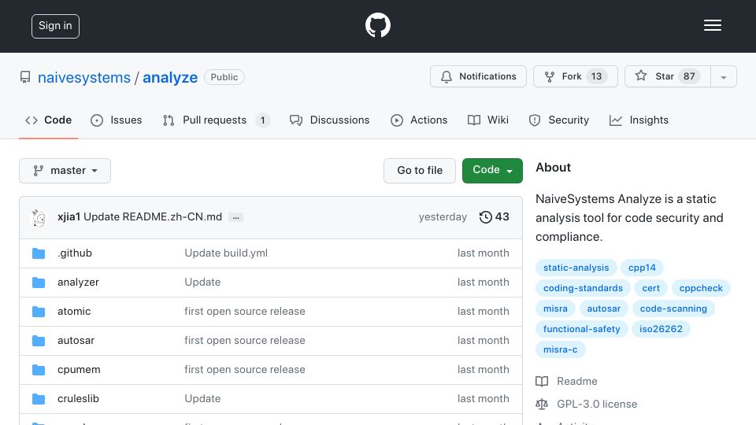
Task: Click the analyzer folder icon
Action: pos(39,283)
